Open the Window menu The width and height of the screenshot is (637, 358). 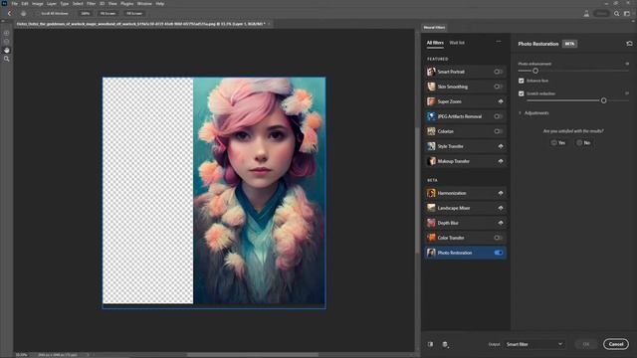(144, 4)
